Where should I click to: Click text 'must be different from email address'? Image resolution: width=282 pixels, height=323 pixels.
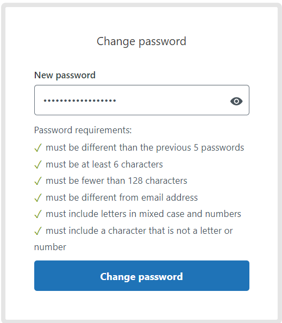[x=122, y=197]
